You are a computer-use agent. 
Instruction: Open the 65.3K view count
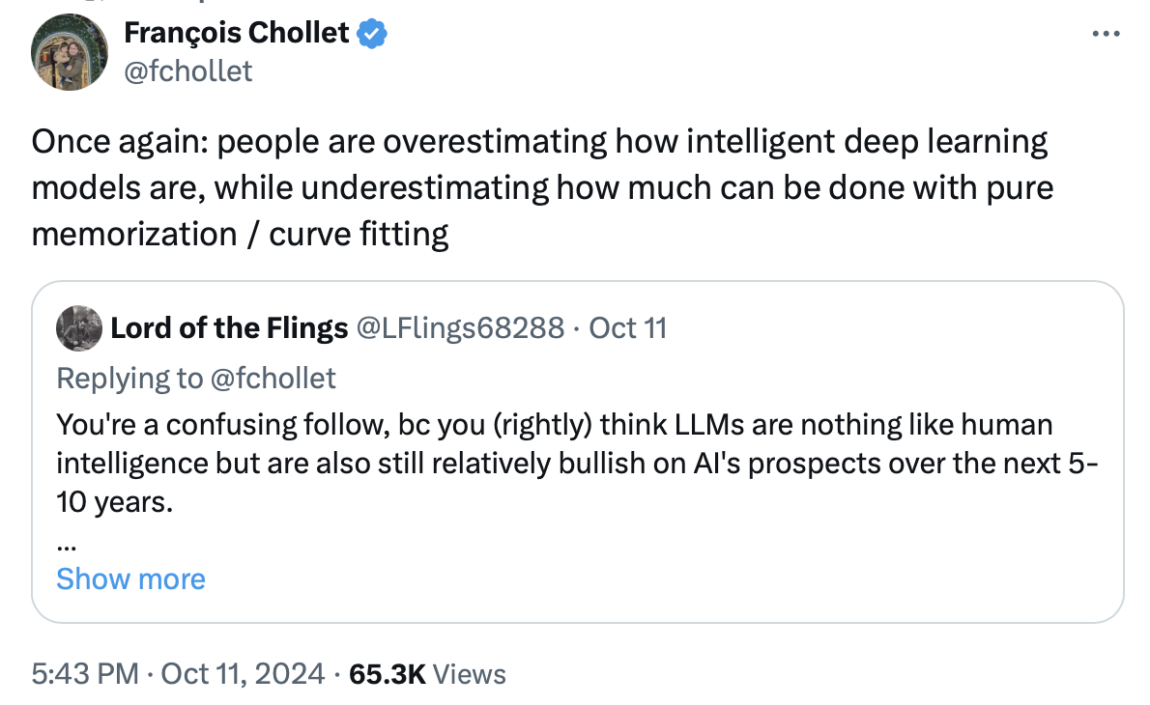point(388,673)
